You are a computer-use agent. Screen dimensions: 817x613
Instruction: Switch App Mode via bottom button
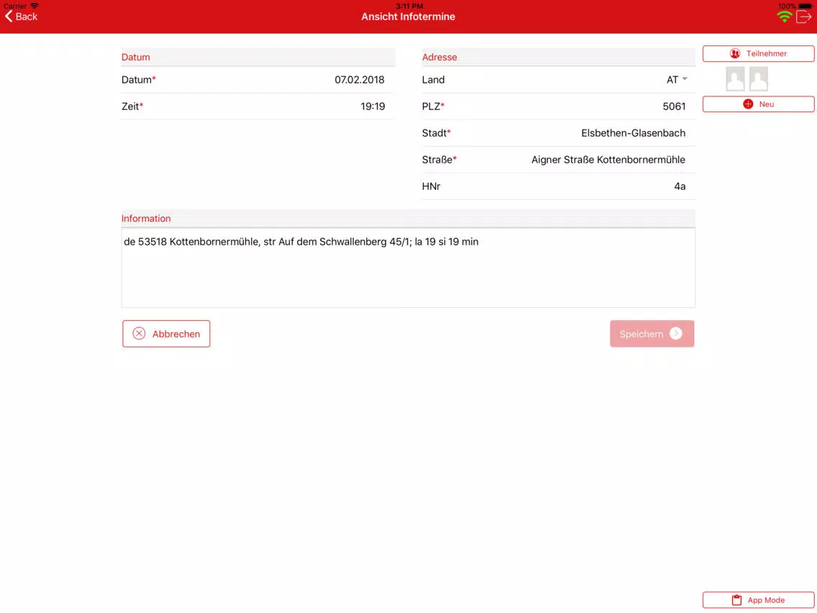click(758, 600)
